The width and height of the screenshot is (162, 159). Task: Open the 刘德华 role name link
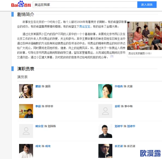pos(131,126)
